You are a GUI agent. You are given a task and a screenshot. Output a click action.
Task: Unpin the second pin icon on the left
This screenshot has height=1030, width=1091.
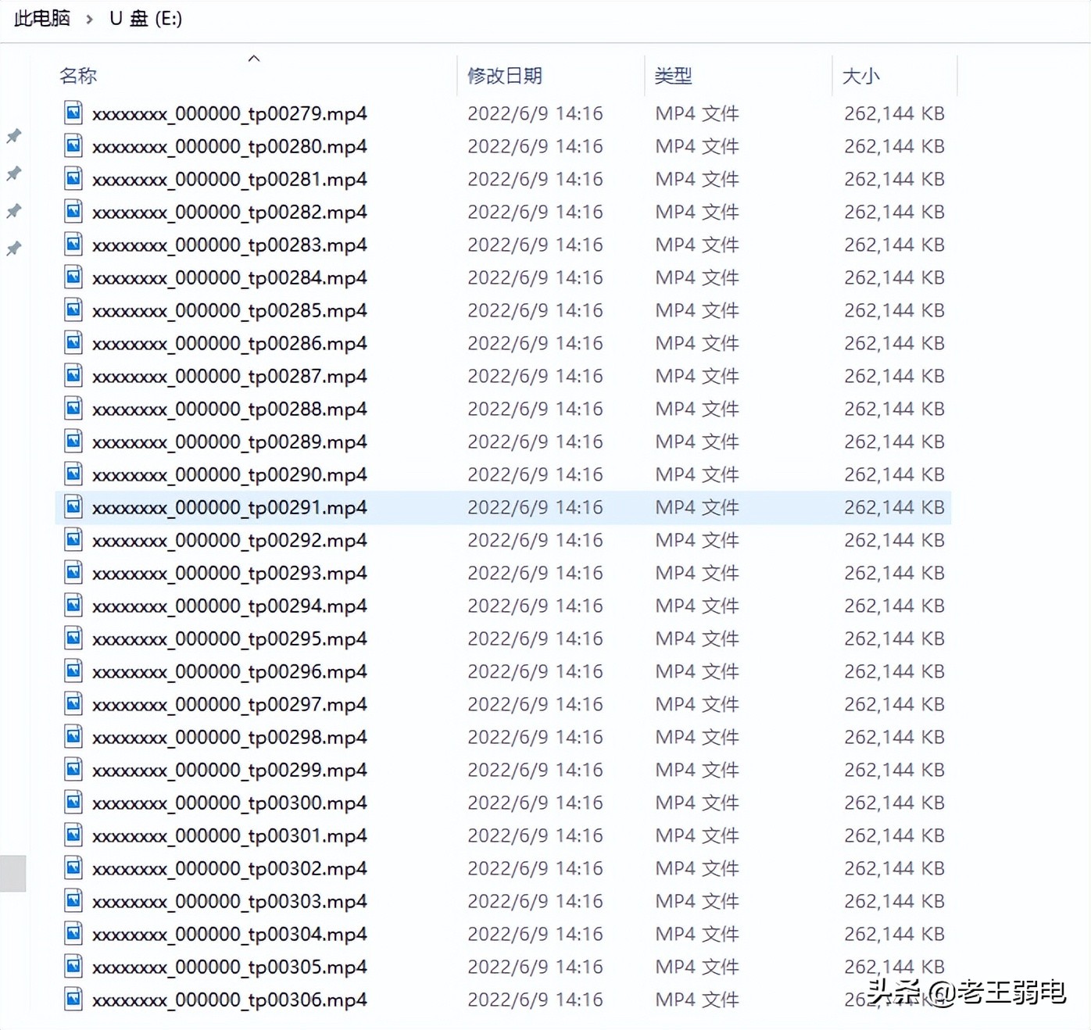point(13,173)
